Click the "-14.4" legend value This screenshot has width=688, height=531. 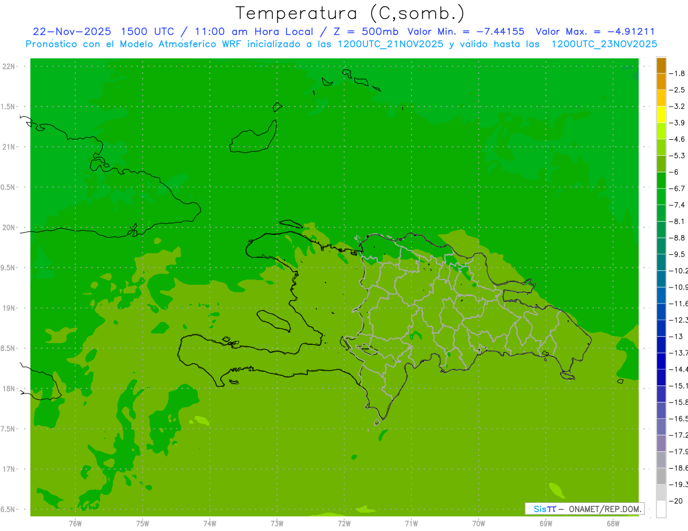pyautogui.click(x=679, y=369)
